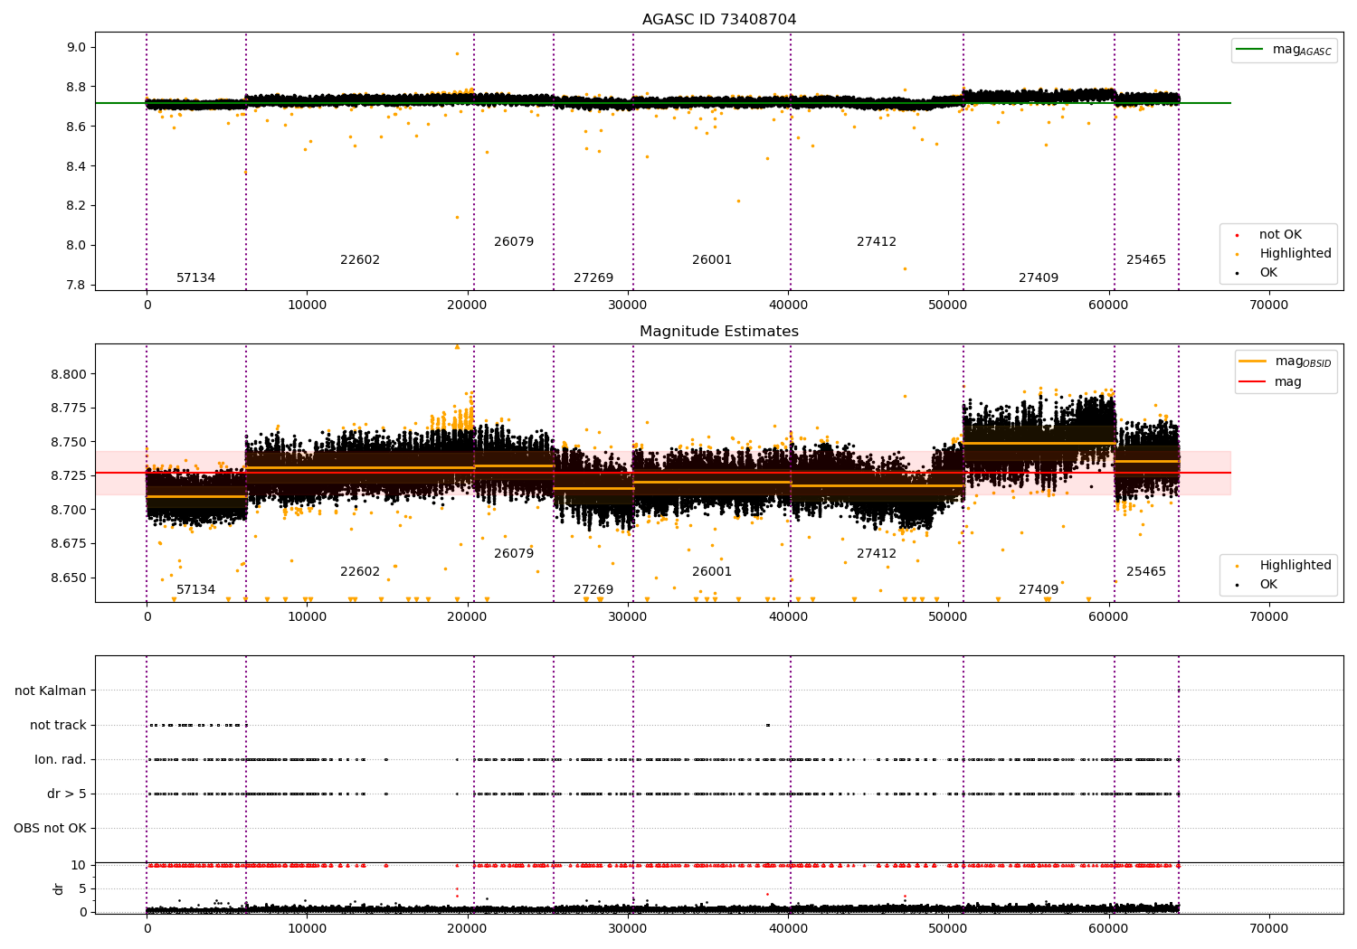Select OBSID label 27409 in the middle plot
The width and height of the screenshot is (1357, 949).
point(1039,590)
